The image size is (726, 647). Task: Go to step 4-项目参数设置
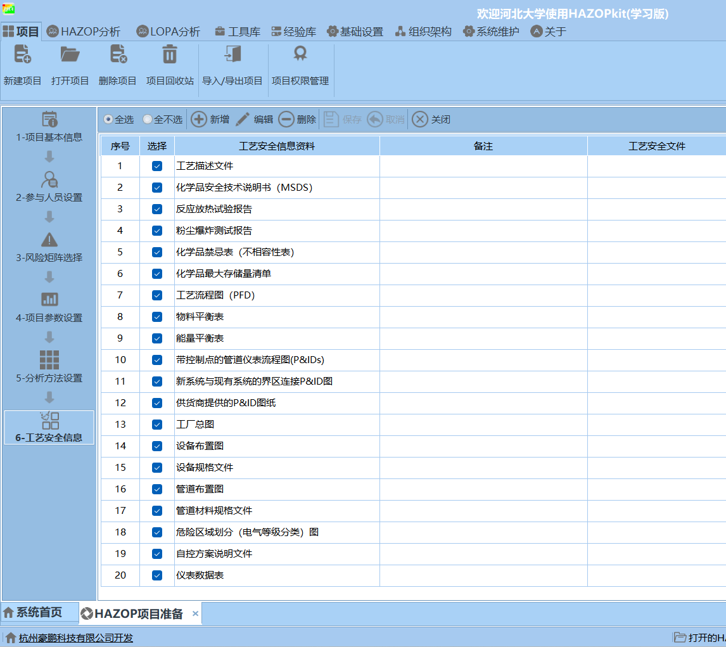(49, 307)
